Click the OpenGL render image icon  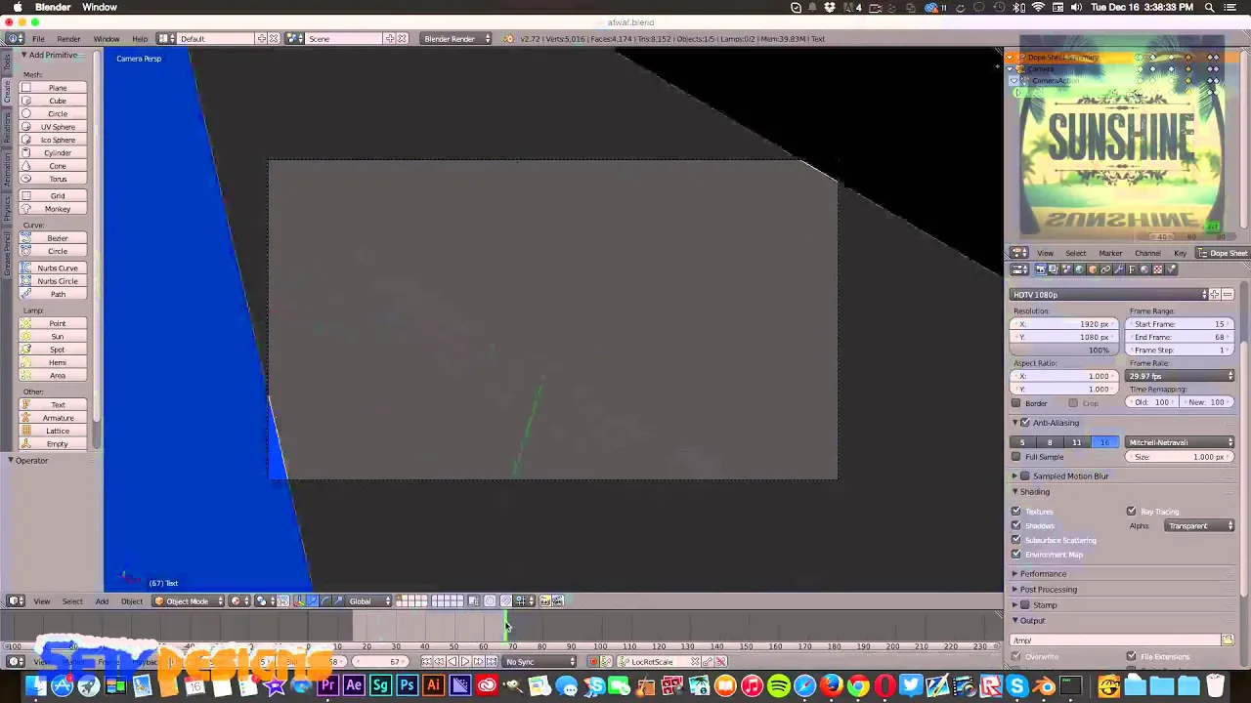click(x=545, y=601)
